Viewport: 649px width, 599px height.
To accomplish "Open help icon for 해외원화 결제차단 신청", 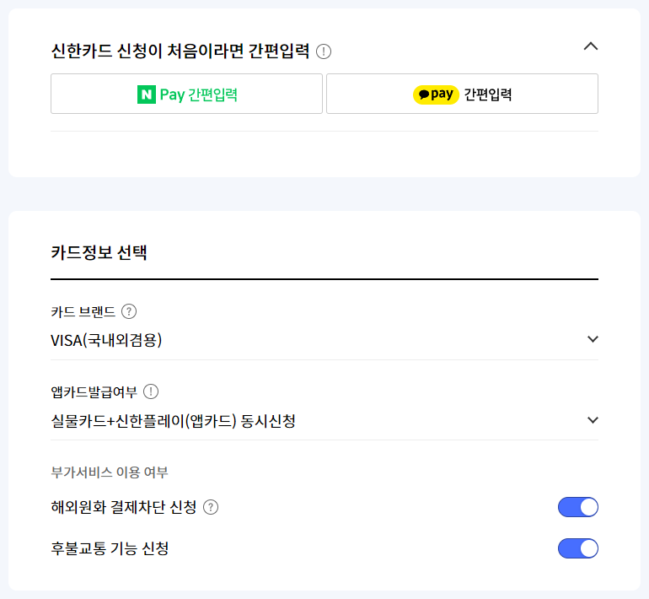I will coord(211,507).
